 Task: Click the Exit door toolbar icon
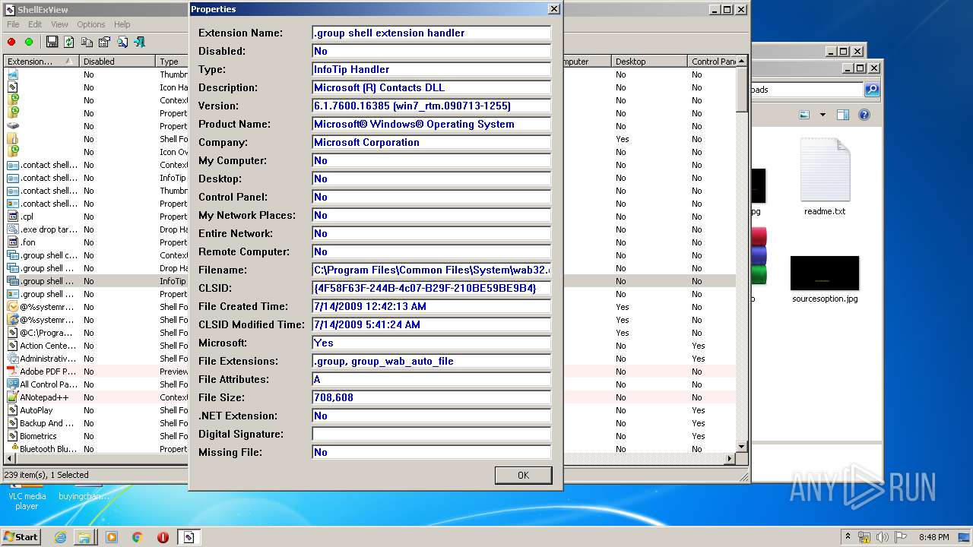[x=139, y=42]
